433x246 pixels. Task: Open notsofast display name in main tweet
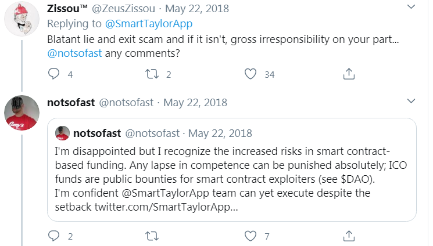(71, 103)
